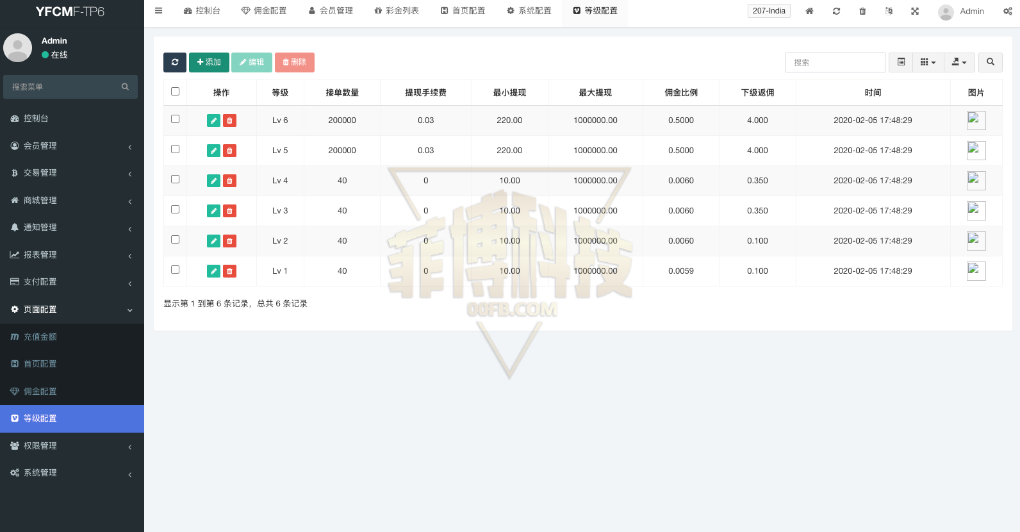Click the green 添加 button
1020x532 pixels.
209,62
